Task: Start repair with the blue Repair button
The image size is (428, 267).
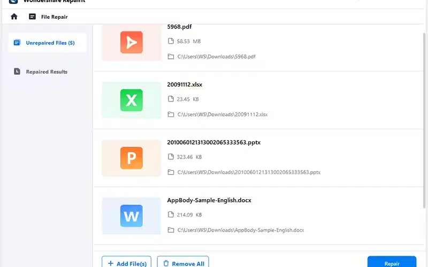Action: point(392,263)
